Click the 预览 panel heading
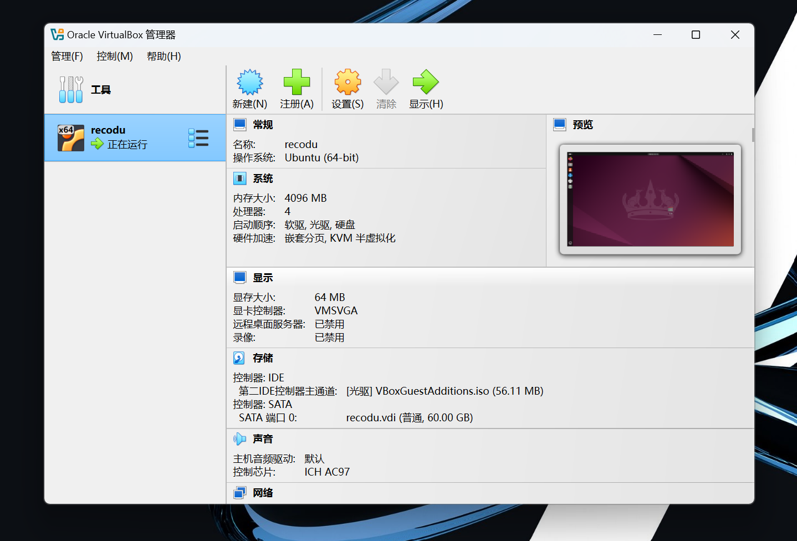 (583, 125)
